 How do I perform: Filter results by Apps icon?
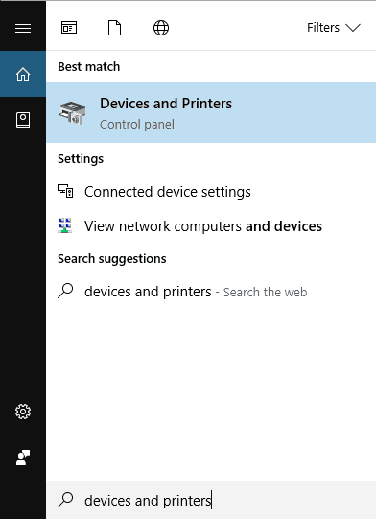tap(69, 28)
